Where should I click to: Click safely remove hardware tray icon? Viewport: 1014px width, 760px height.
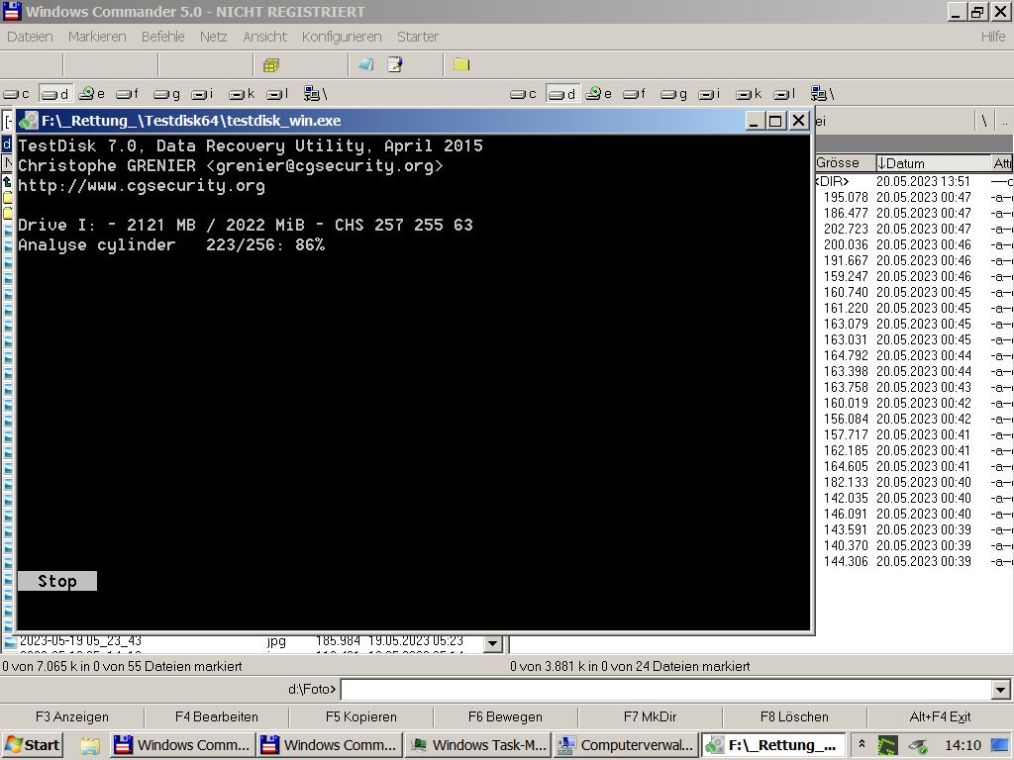coord(918,746)
